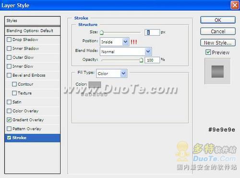Viewport: 240px width, 178px height.
Task: Click inside the Size pixel input field
Action: coord(152,32)
